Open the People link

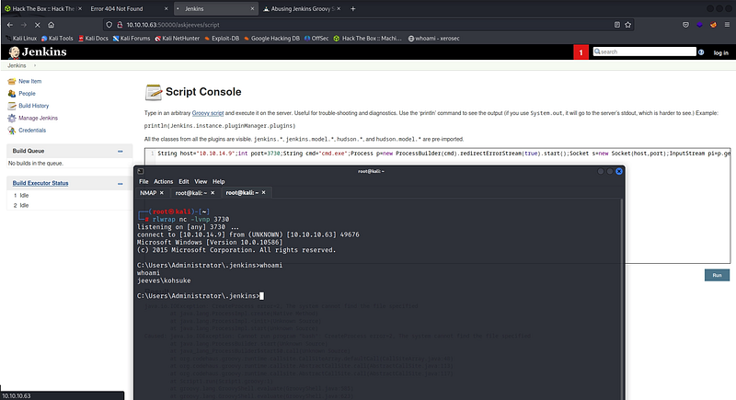28,93
